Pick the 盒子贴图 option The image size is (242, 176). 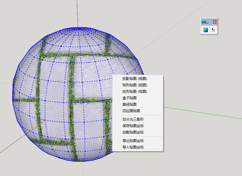[130, 98]
